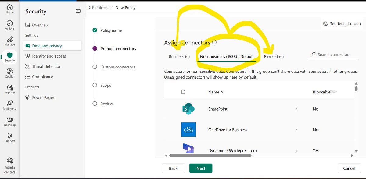Select Data and privacy settings
Screen dimensions: 366x179
pyautogui.click(x=52, y=46)
